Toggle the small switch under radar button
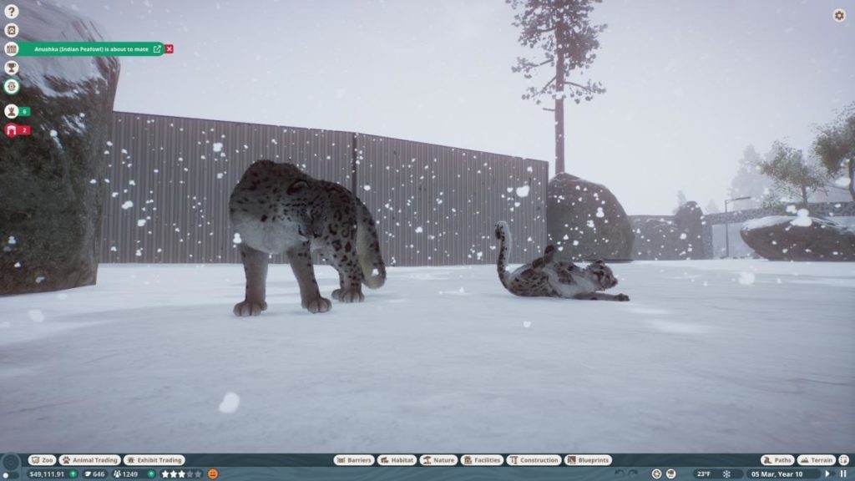This screenshot has width=855, height=481. 11,476
